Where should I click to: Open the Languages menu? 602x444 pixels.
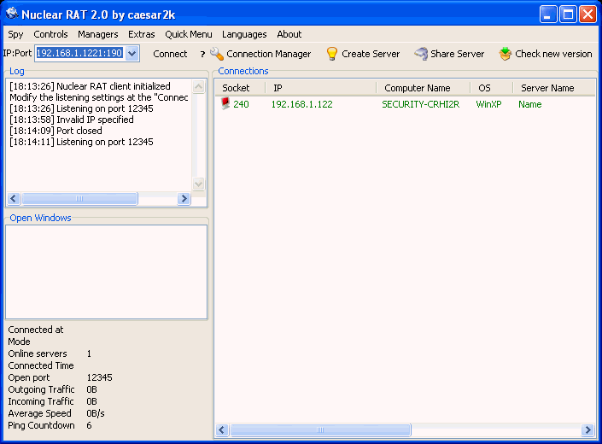point(244,34)
